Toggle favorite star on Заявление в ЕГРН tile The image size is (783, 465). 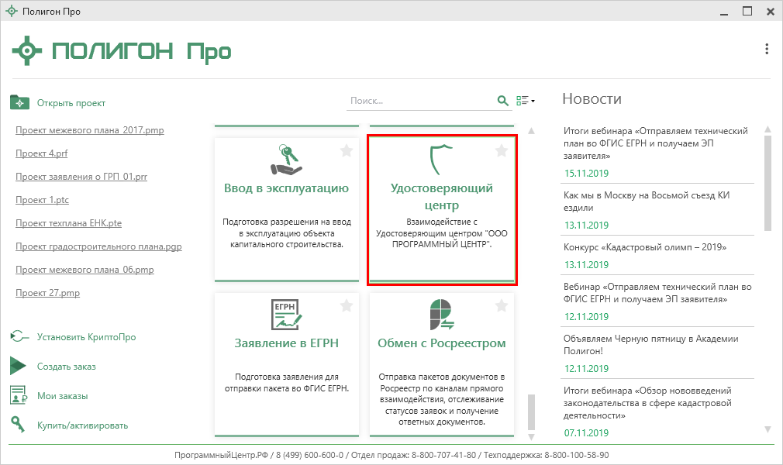(347, 307)
